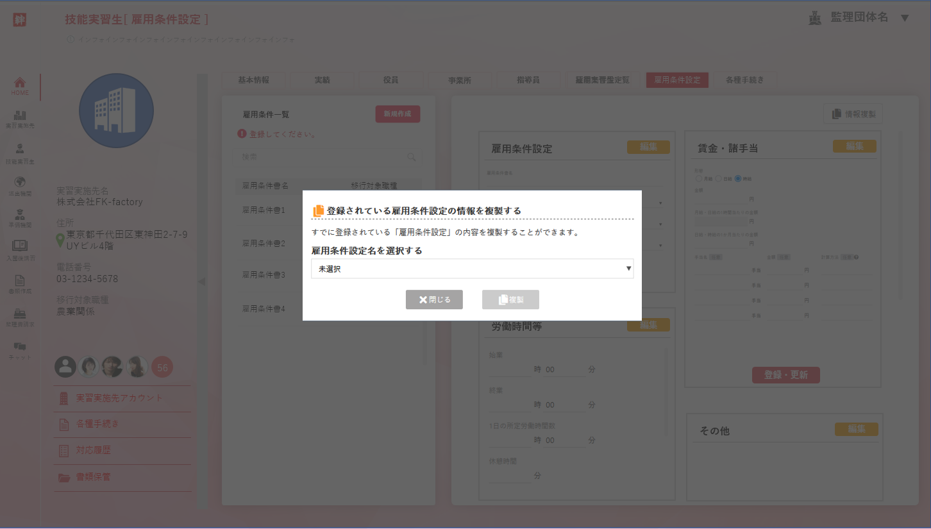Open the 送出機関 section icon

pyautogui.click(x=19, y=184)
